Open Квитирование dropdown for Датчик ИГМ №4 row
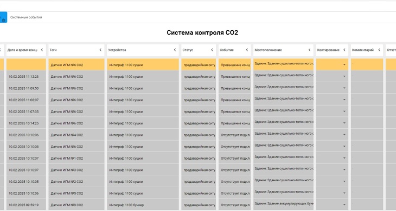 [x=344, y=135]
